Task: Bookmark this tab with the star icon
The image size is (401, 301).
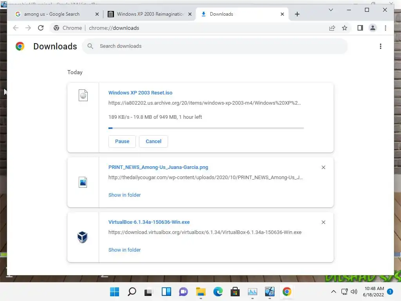Action: point(345,28)
